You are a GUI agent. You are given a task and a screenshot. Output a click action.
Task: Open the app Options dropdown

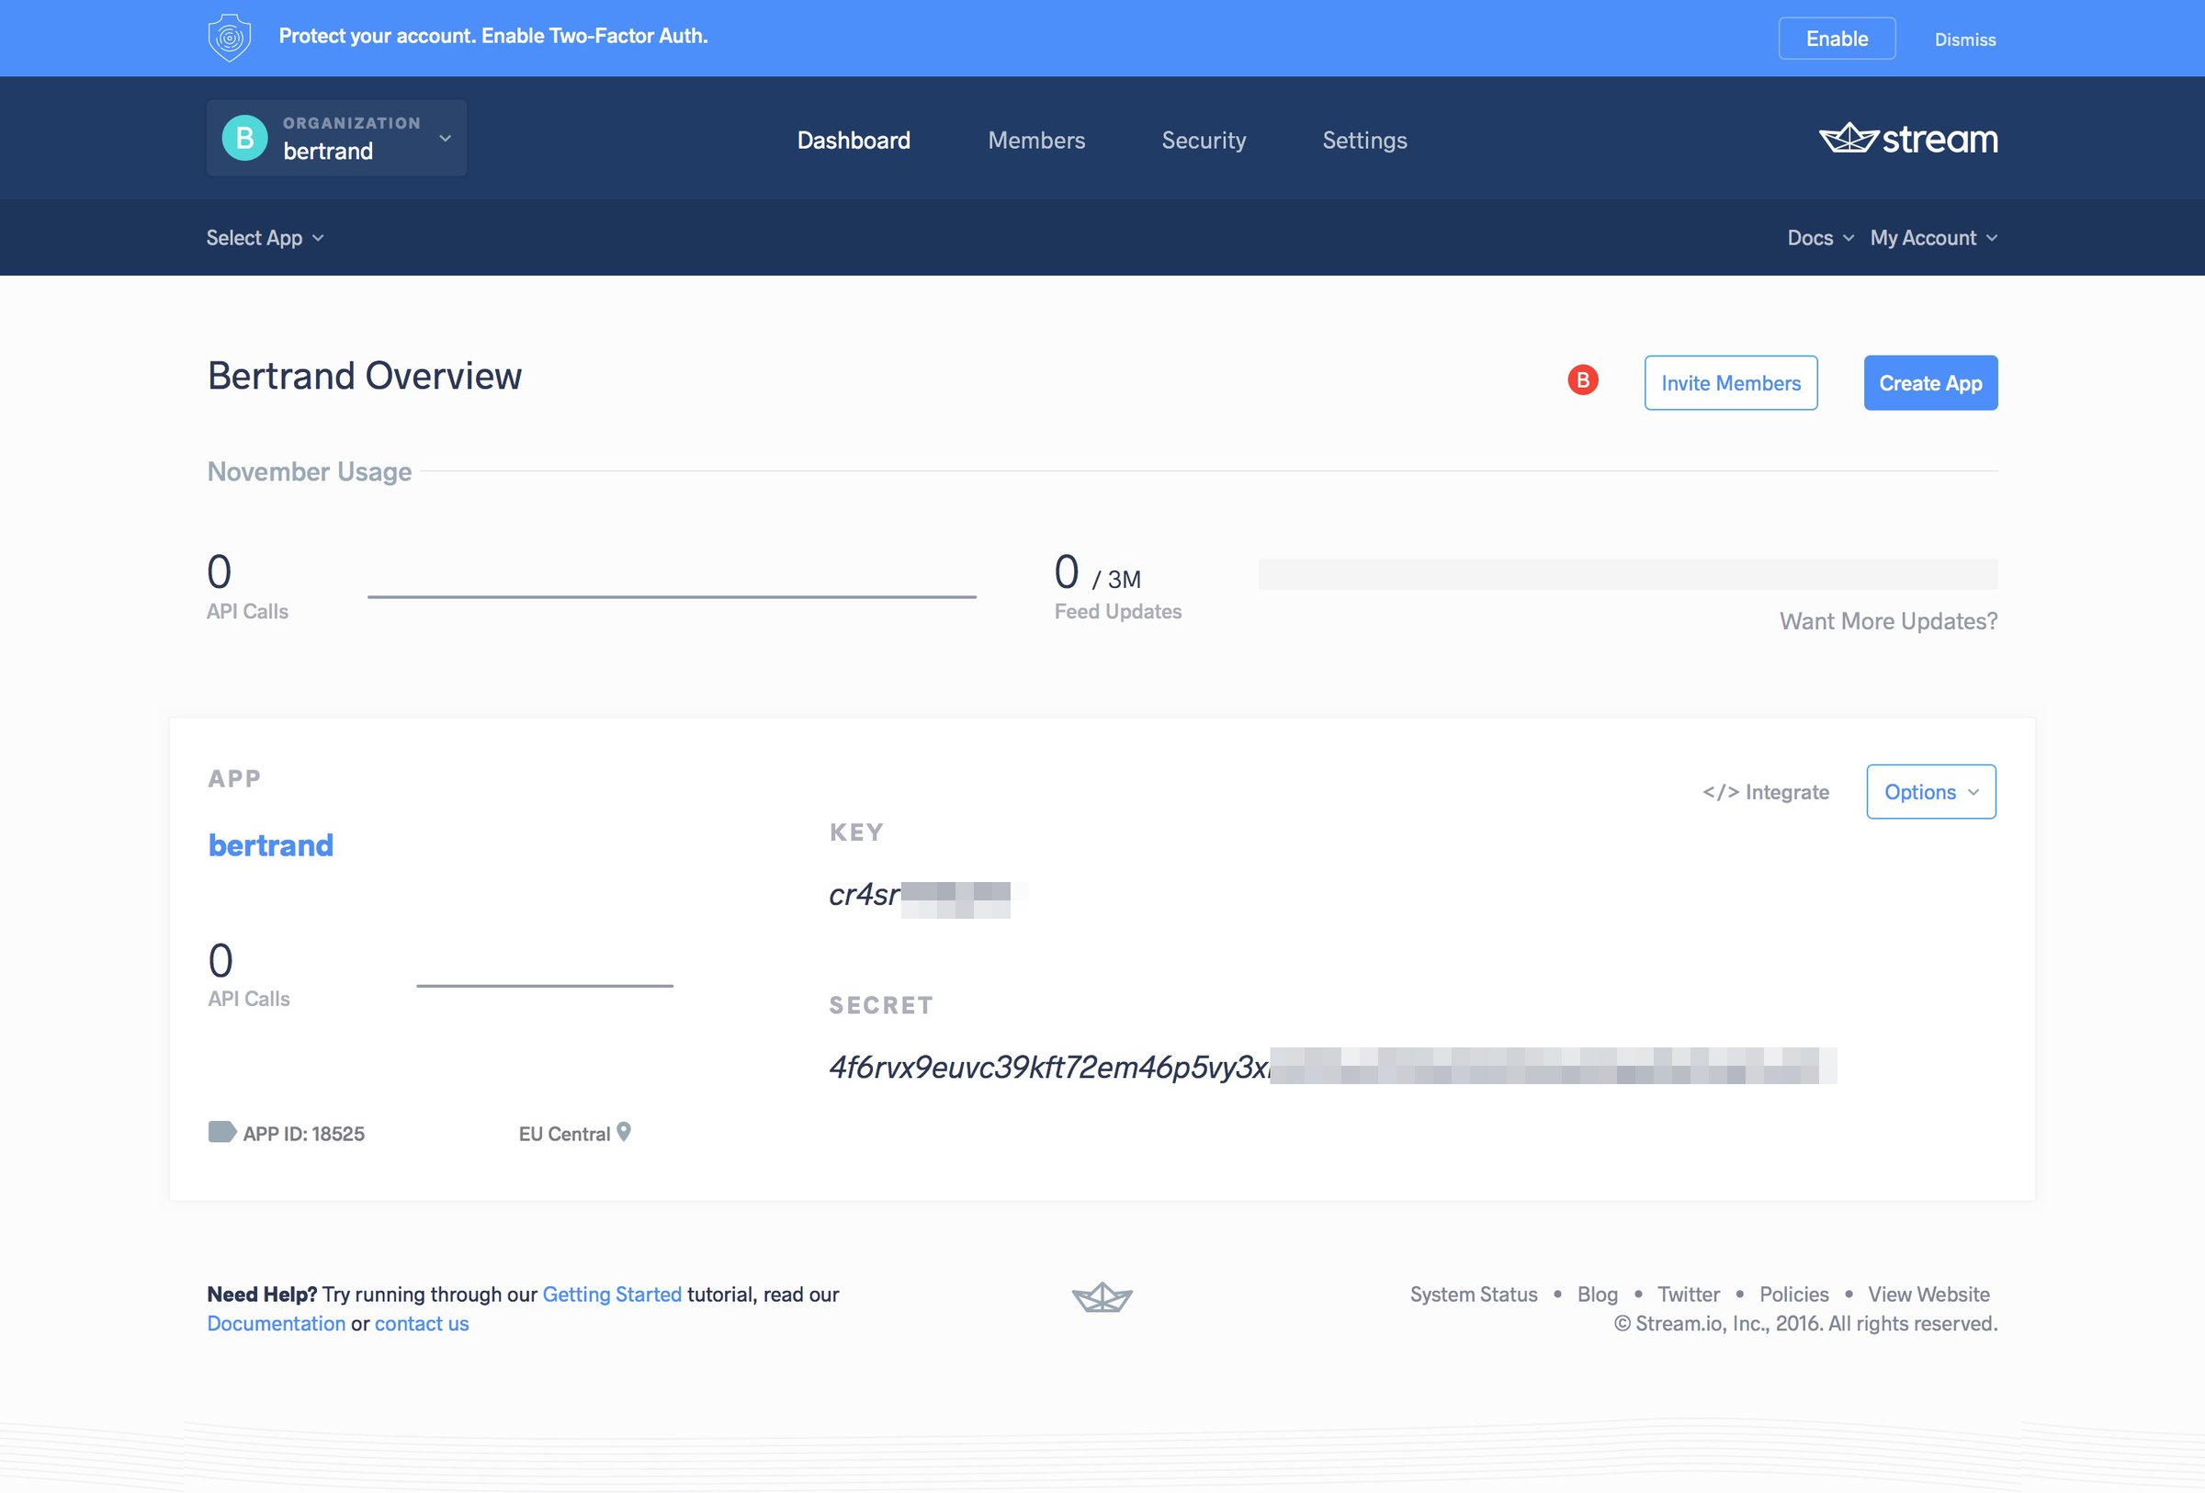pos(1931,792)
